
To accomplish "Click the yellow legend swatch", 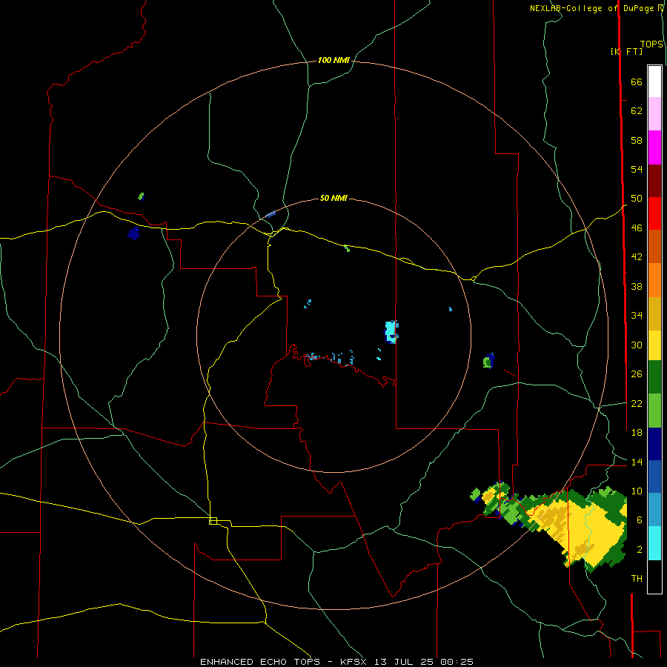I will (x=654, y=345).
